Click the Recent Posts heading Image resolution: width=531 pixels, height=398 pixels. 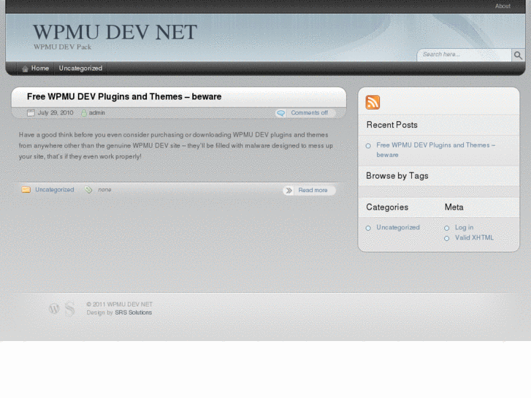[x=391, y=125]
